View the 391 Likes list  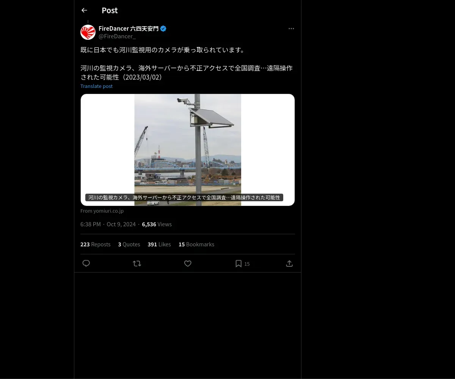pos(159,244)
